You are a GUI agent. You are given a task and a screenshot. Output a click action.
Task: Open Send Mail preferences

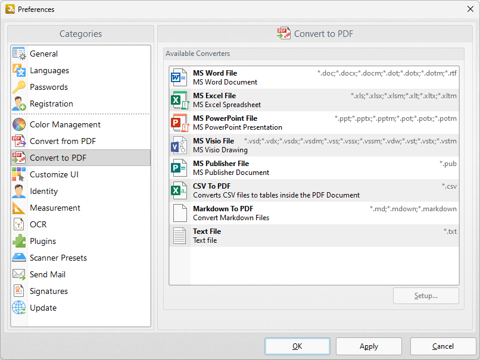[x=48, y=274]
